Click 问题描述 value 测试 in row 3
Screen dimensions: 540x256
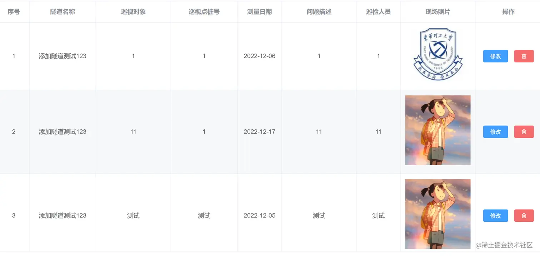point(319,216)
